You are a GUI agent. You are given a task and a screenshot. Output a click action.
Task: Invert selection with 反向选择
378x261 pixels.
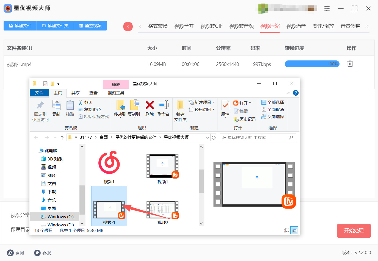[x=273, y=117]
